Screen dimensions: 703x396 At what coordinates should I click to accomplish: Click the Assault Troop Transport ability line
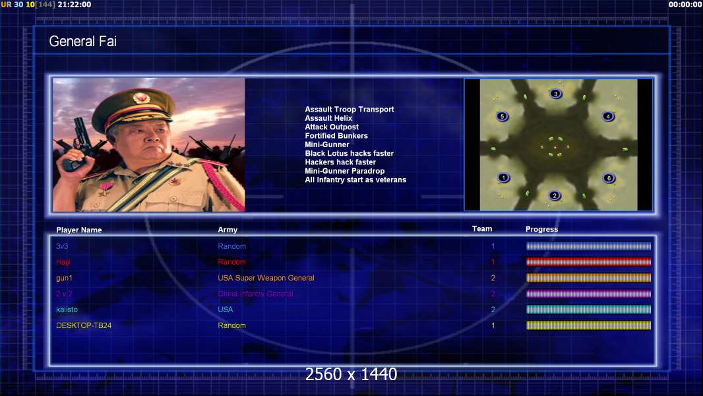(x=350, y=109)
